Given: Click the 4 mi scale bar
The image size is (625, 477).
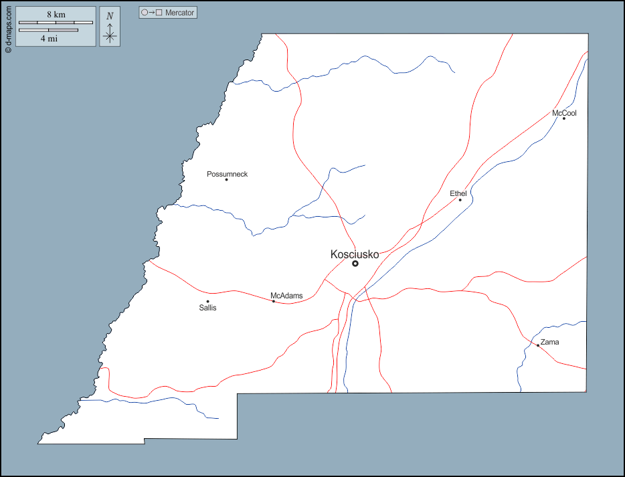Looking at the screenshot, I should click(48, 30).
